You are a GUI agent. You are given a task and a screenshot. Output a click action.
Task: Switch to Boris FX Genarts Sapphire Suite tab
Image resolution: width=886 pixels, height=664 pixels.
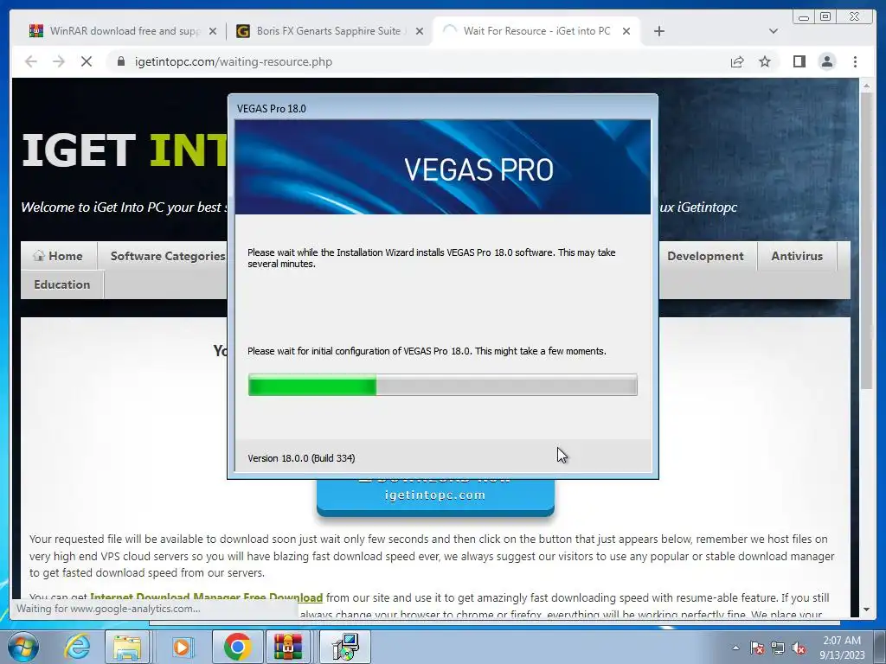coord(328,31)
